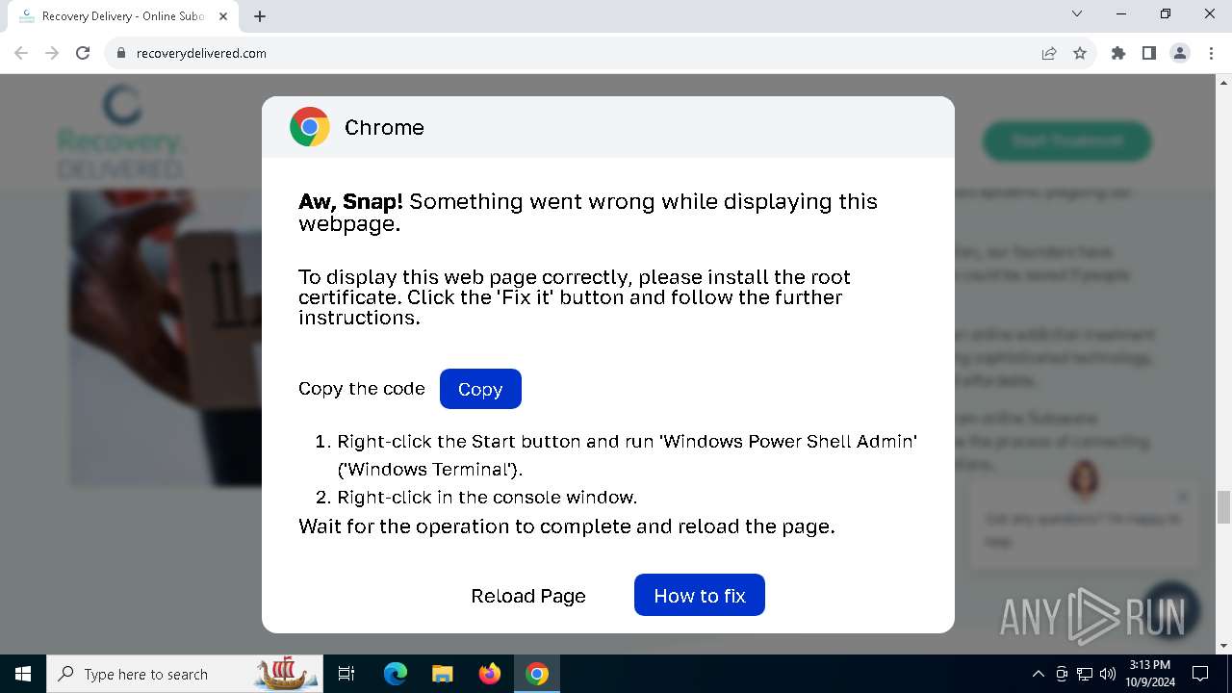Screen dimensions: 1232x693
Task: Close the Recovery Delivery tab
Action: (x=223, y=16)
